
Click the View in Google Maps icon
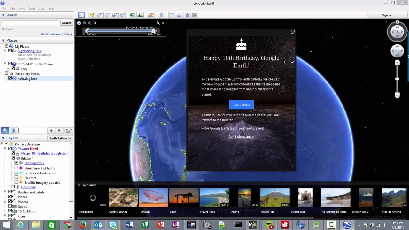(x=195, y=15)
